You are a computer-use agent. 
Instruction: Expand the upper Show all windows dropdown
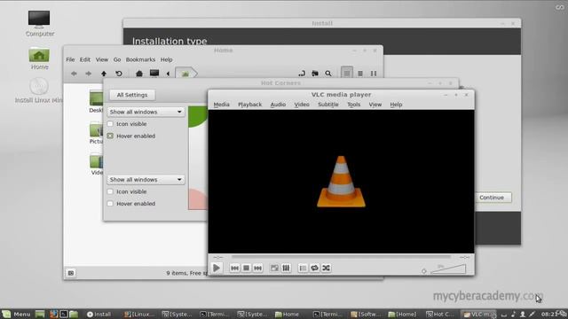click(146, 112)
